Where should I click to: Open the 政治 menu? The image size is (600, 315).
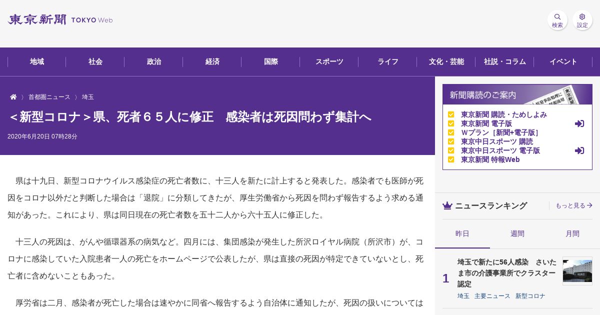click(154, 62)
